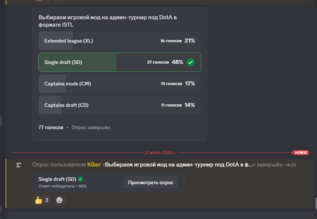The image size is (317, 219).
Task: Select Single draft (SD) poll option
Action: (120, 62)
